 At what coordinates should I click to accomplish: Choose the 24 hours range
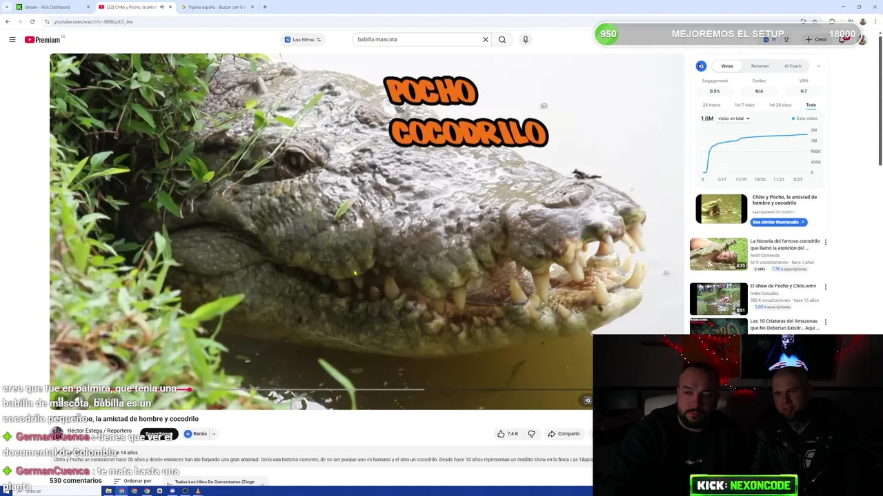tap(711, 105)
